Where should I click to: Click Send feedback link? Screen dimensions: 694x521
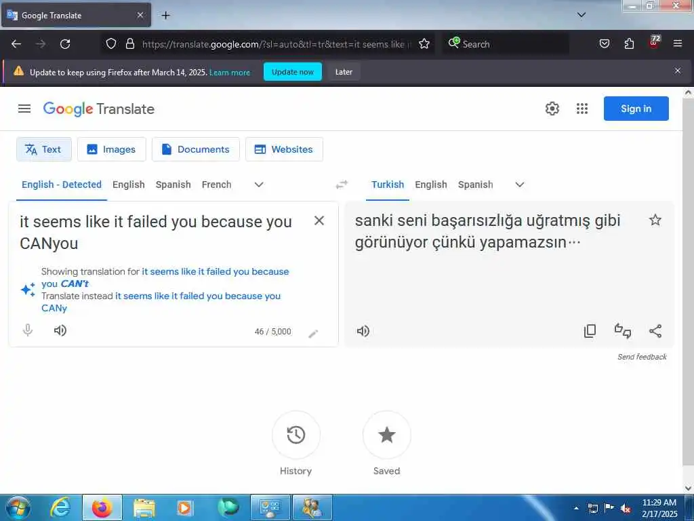[642, 357]
